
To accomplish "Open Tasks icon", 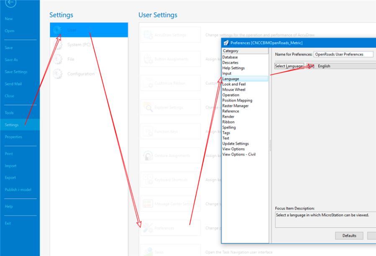I will click(148, 252).
